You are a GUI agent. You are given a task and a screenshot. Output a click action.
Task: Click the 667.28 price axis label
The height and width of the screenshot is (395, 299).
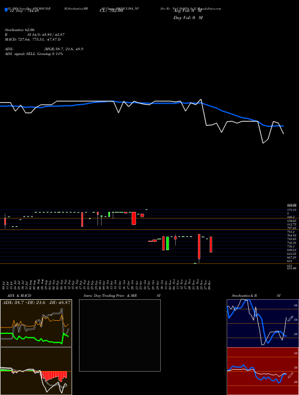tap(292, 257)
